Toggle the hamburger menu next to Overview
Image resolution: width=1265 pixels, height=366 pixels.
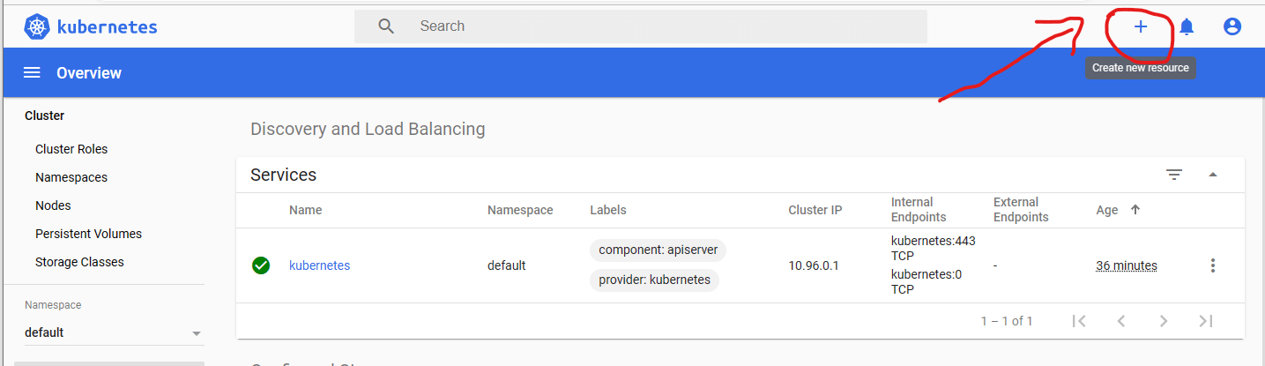tap(32, 72)
